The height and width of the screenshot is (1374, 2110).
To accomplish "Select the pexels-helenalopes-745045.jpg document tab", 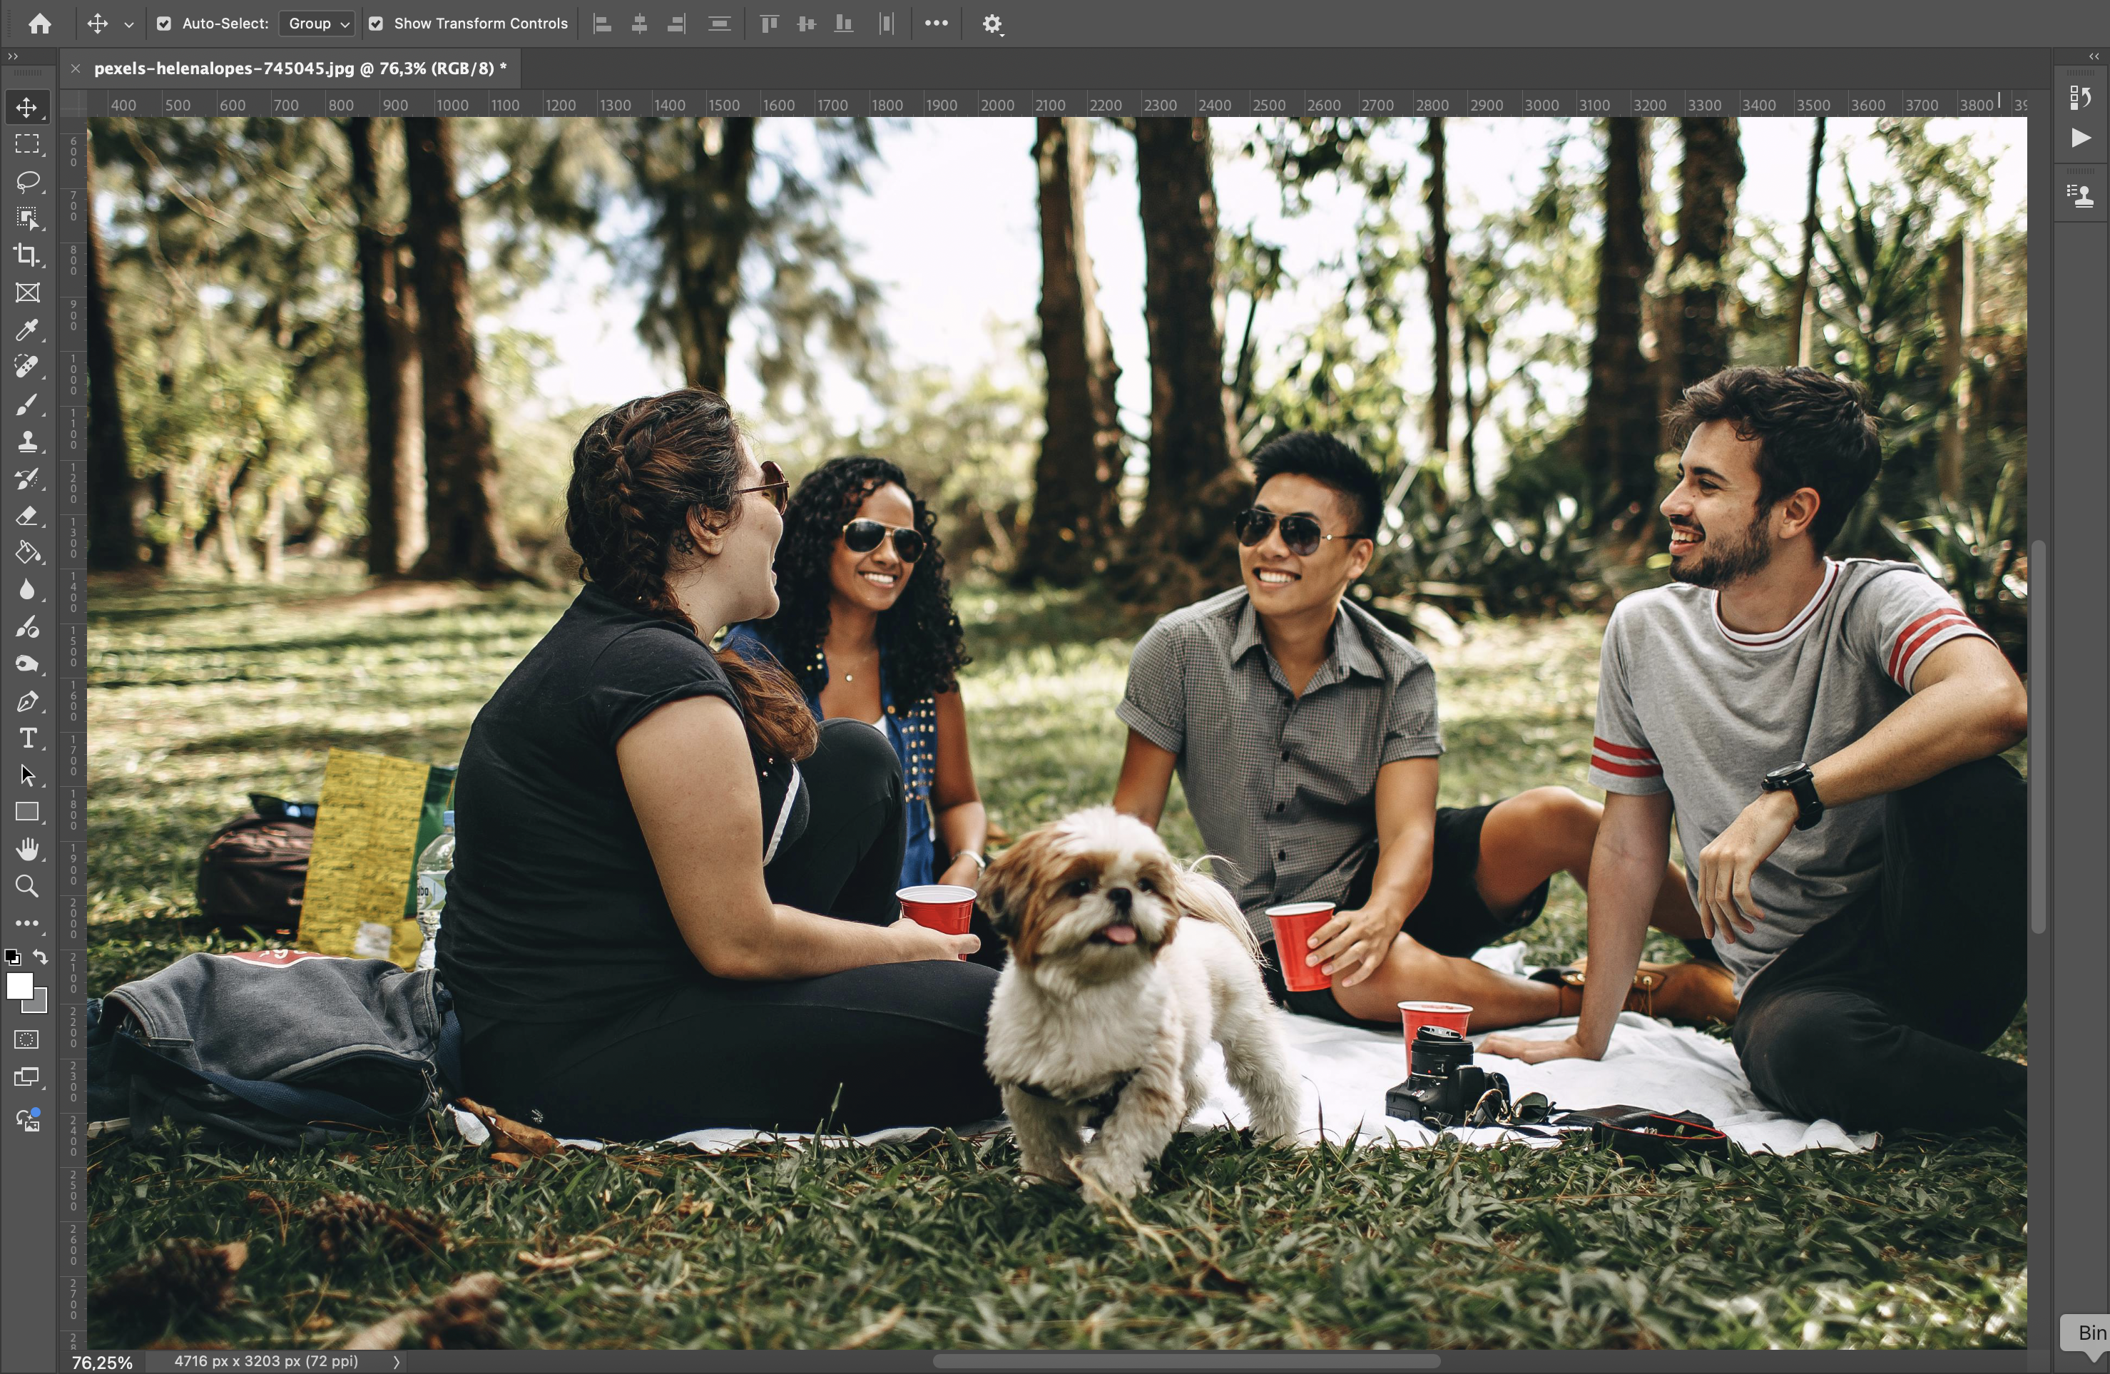I will tap(300, 68).
